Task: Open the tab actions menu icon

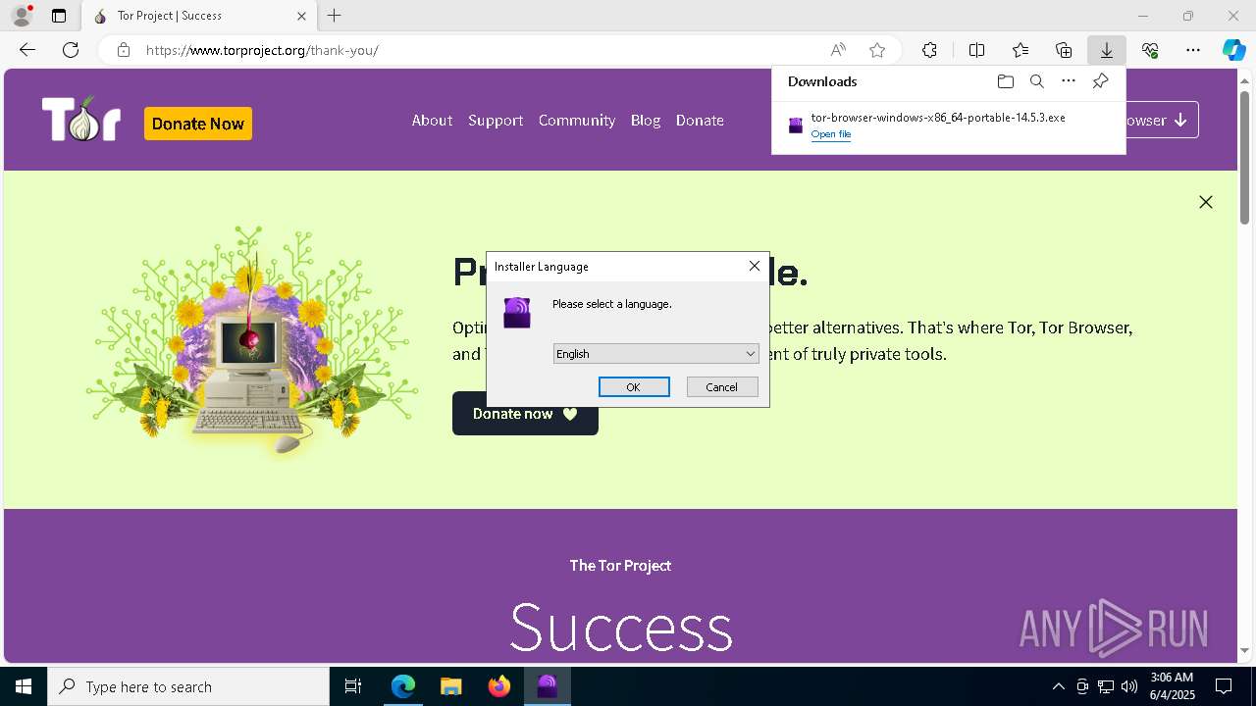Action: click(x=59, y=16)
